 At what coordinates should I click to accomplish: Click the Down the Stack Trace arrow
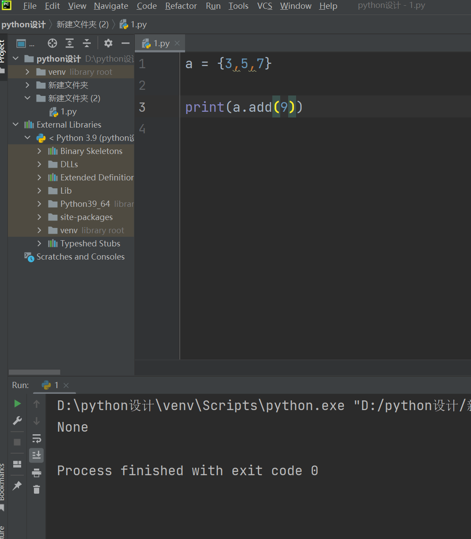pos(37,421)
